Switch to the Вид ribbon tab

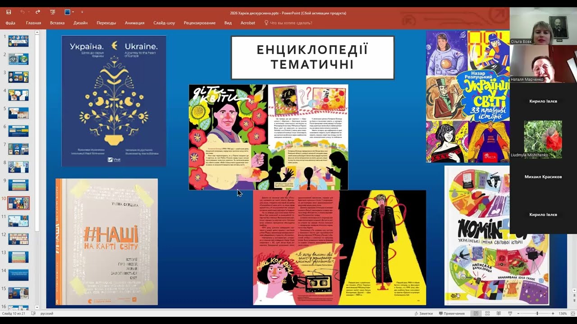click(x=228, y=23)
